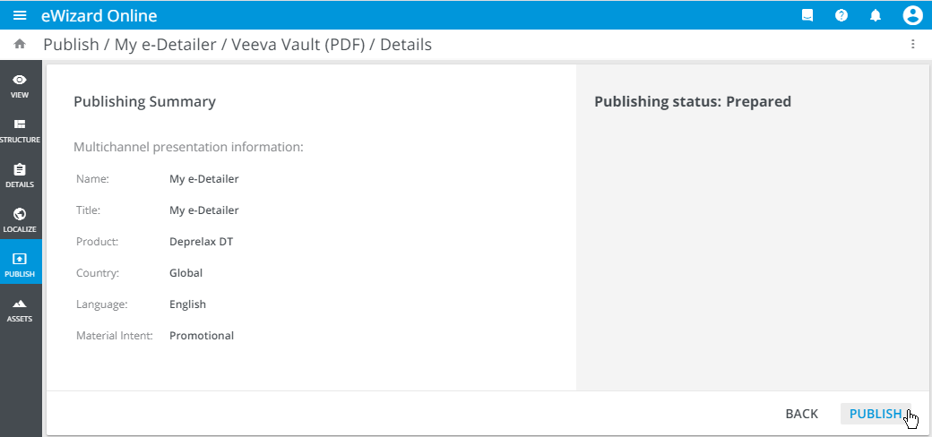Click the chat support icon in header

point(807,15)
